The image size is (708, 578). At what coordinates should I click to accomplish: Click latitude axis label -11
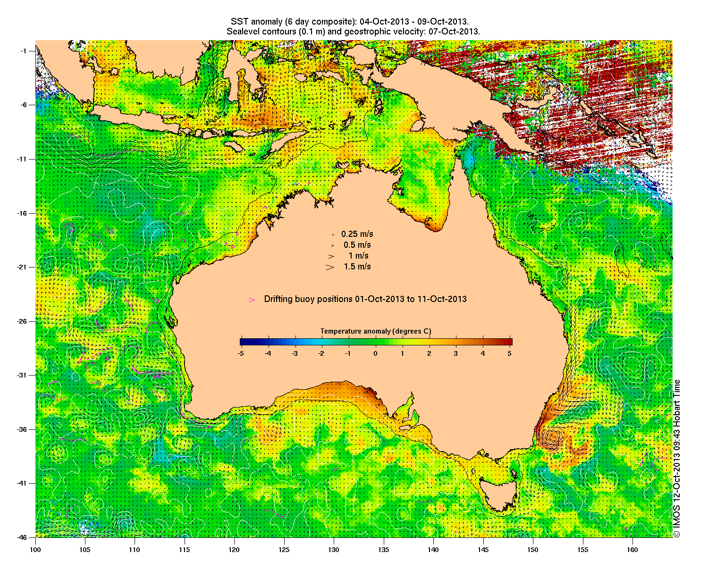(x=23, y=159)
